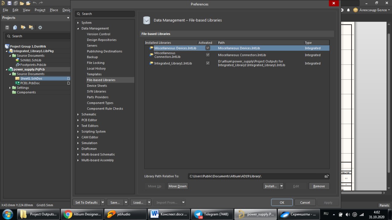
Task: Click the document icon beside Sheet1.SchDoc
Action: [69, 79]
